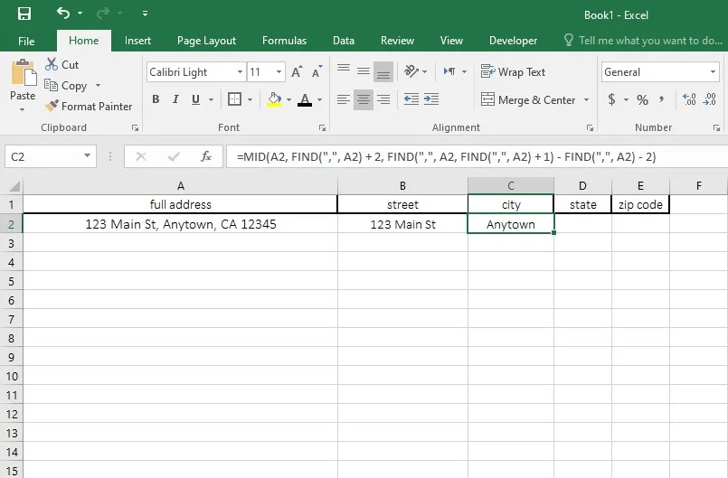The width and height of the screenshot is (728, 478).
Task: Increase decimal places
Action: coord(689,99)
